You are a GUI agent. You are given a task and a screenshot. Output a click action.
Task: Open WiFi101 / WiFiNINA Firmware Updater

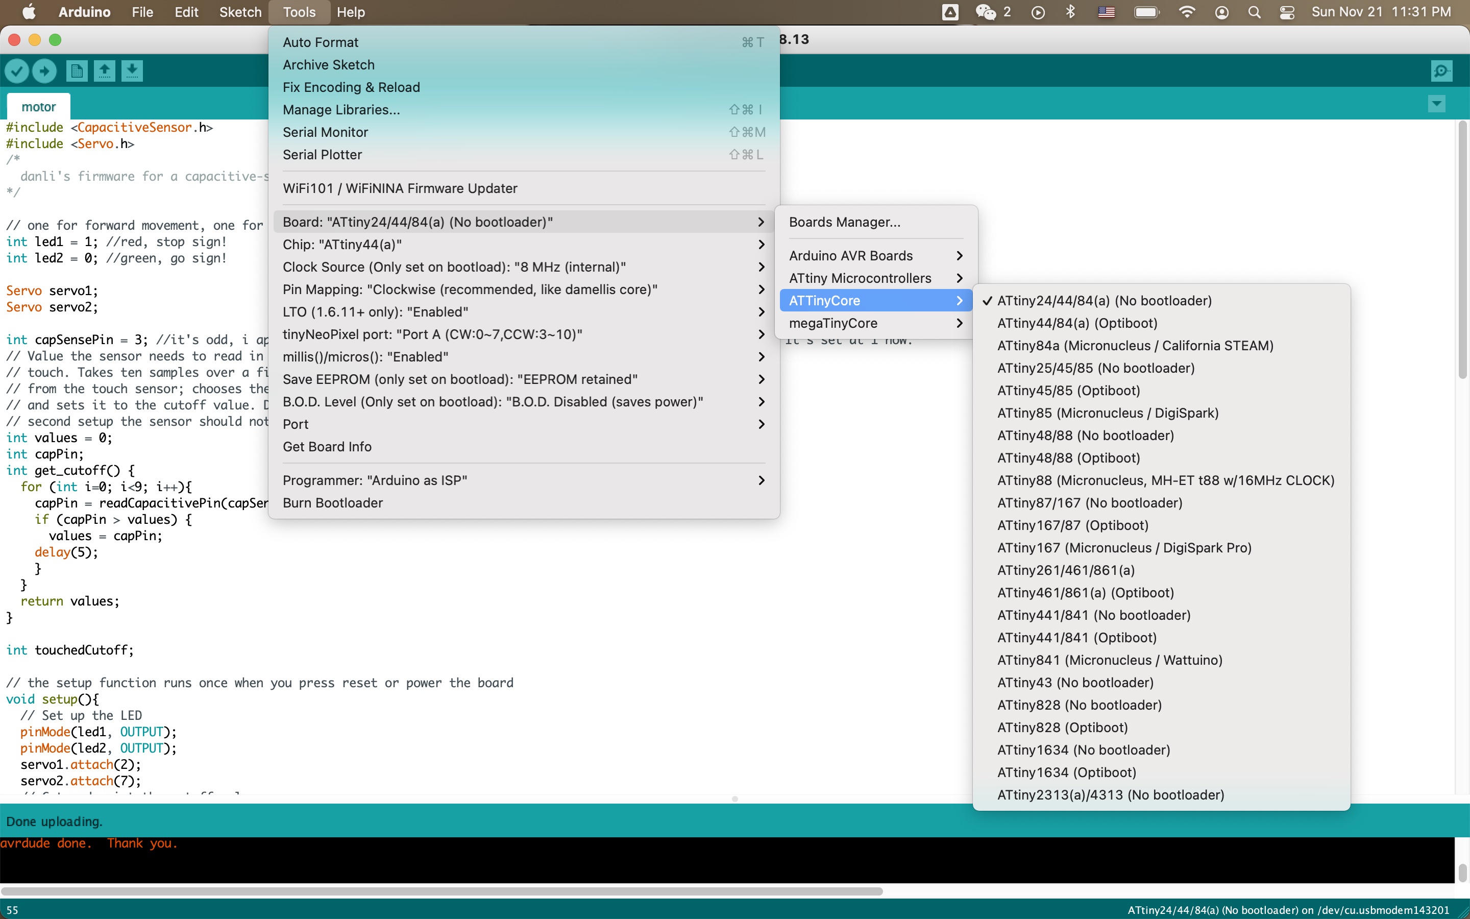tap(524, 188)
